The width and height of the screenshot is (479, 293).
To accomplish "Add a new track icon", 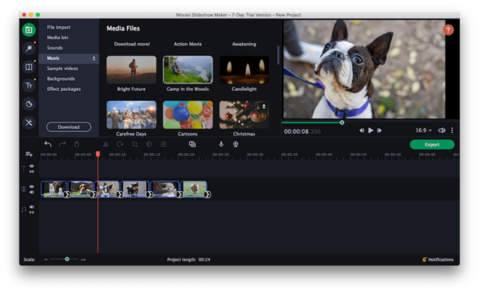I will coord(29,154).
